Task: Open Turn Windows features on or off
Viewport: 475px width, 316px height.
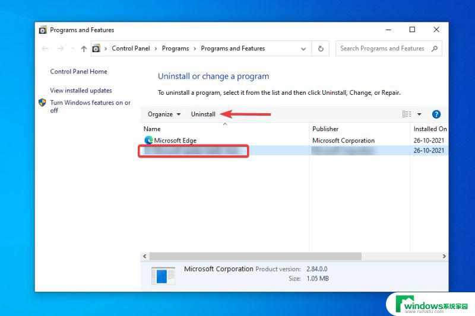Action: tap(90, 107)
